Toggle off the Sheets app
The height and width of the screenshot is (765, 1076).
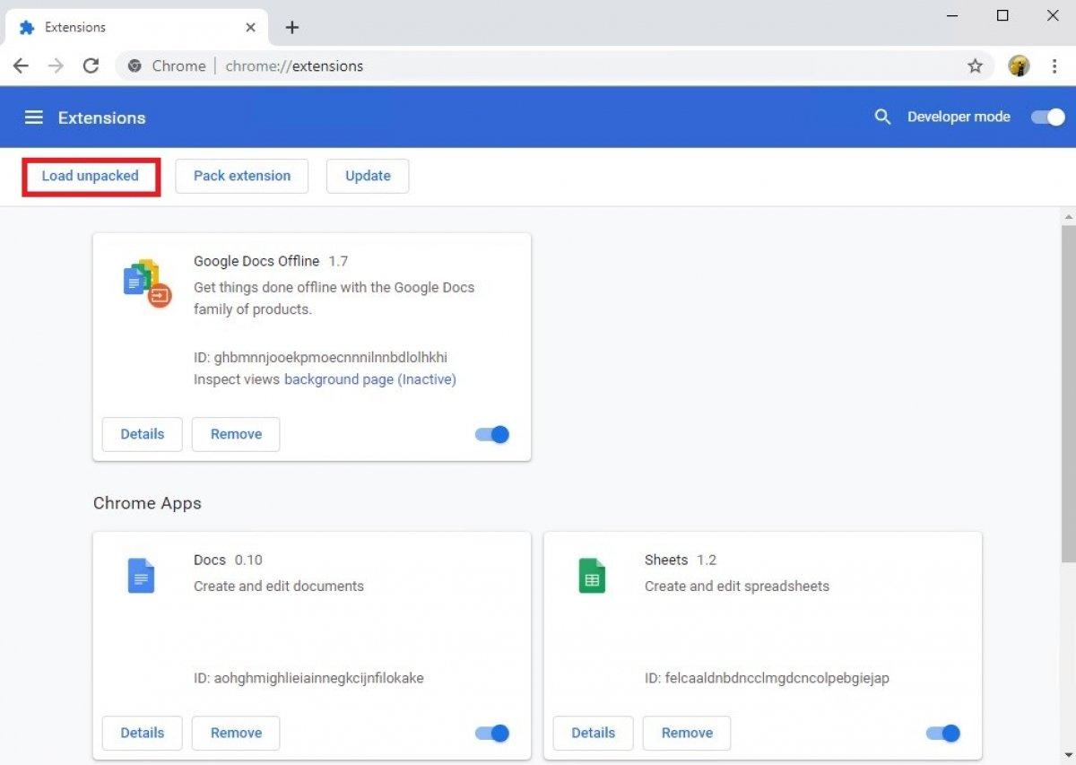[943, 734]
